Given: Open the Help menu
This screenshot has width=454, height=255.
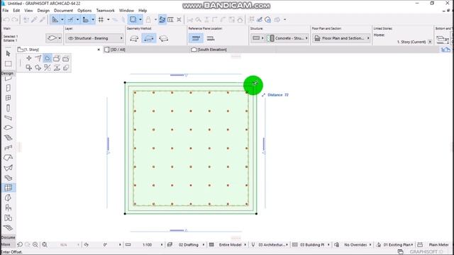Looking at the screenshot, I should [143, 11].
